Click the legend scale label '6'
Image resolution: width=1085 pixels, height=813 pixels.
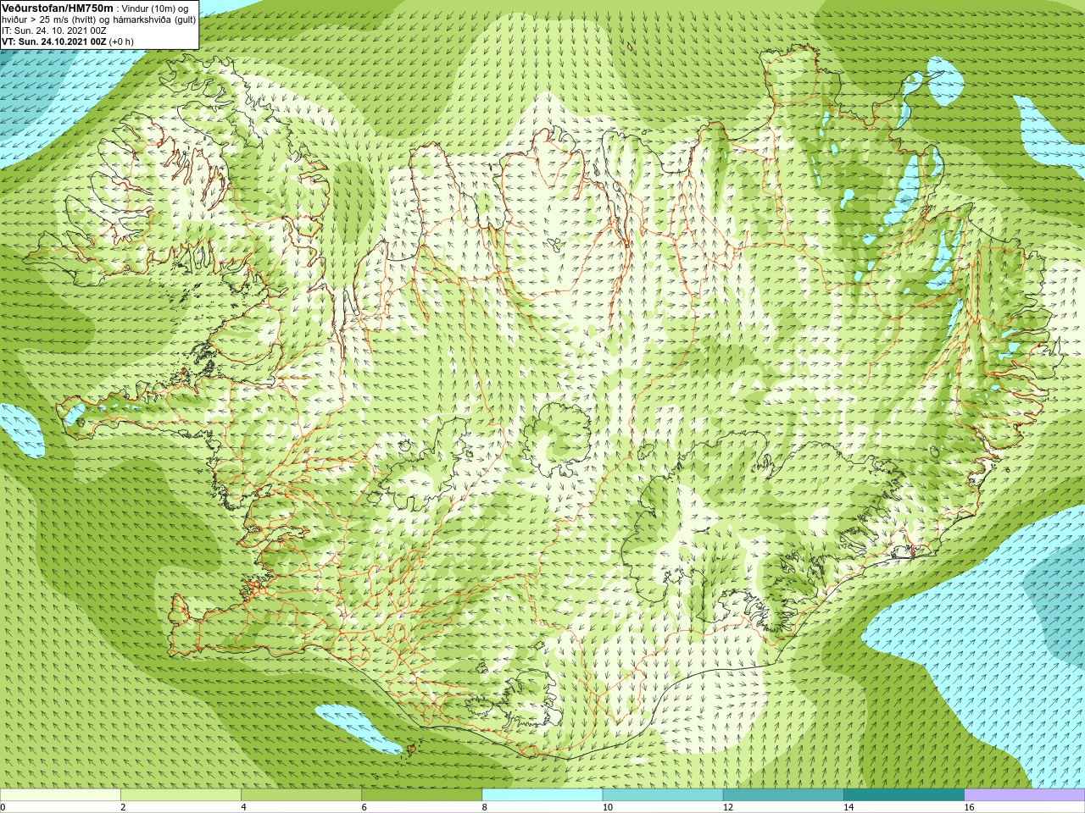point(364,807)
